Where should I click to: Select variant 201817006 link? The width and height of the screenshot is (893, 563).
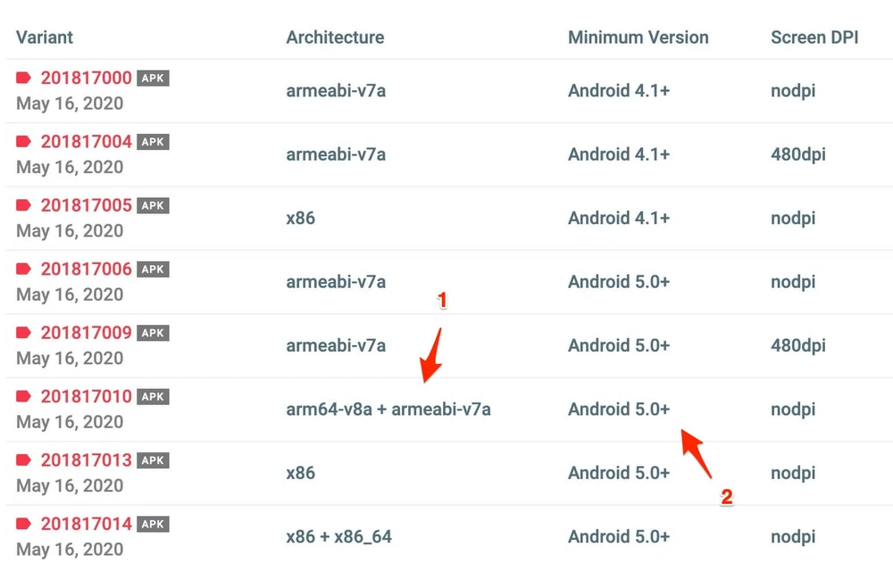click(86, 269)
